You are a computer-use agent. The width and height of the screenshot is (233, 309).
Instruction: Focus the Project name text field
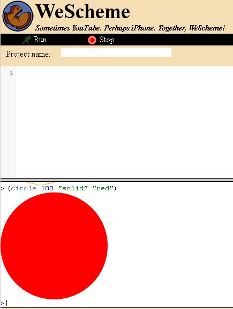116,52
